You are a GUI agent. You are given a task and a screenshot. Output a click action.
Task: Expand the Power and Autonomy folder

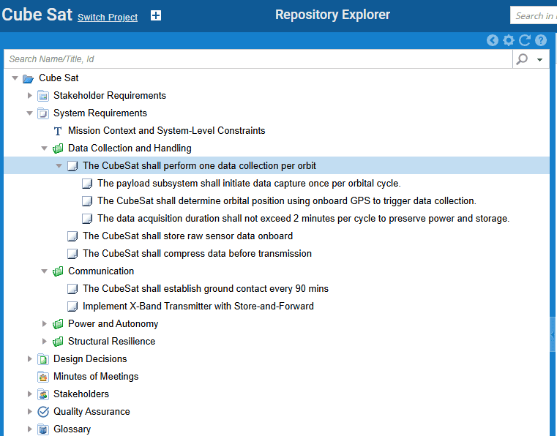tap(45, 324)
